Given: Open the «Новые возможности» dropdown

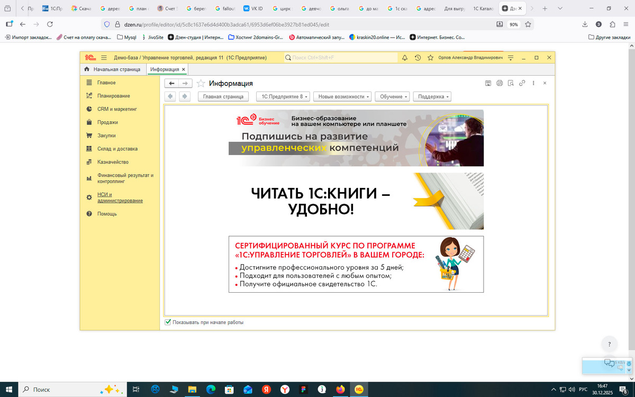Looking at the screenshot, I should (x=342, y=96).
